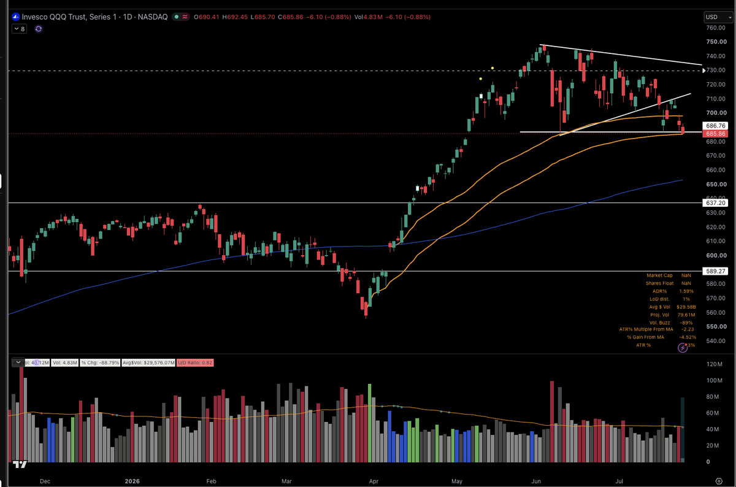Click the green market status dot

tap(176, 17)
